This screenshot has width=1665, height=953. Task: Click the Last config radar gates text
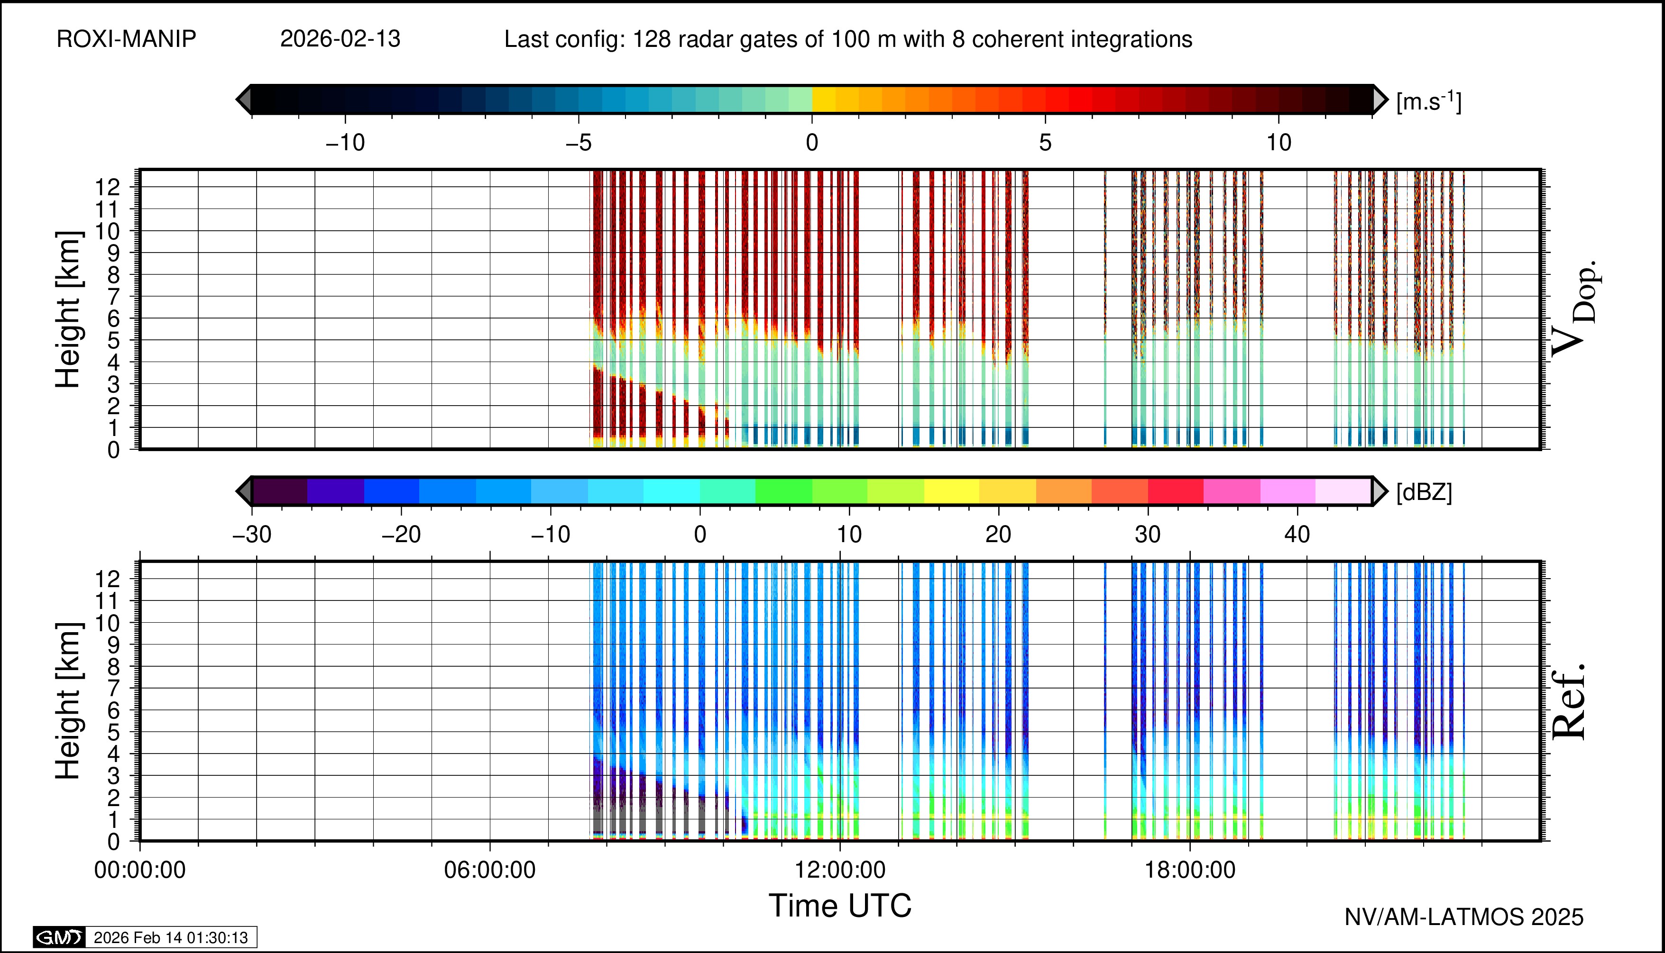(847, 39)
